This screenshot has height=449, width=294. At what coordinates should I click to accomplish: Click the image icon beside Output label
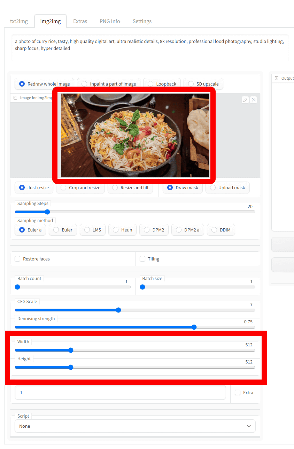coord(277,78)
